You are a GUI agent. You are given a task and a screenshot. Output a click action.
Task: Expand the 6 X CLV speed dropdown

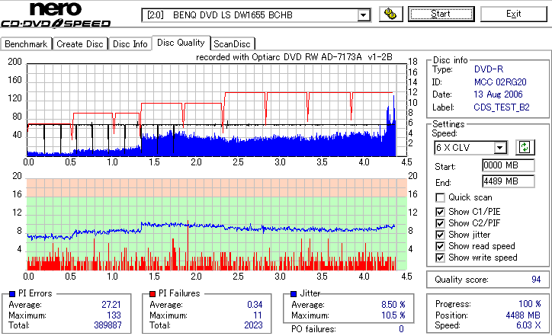[x=500, y=147]
